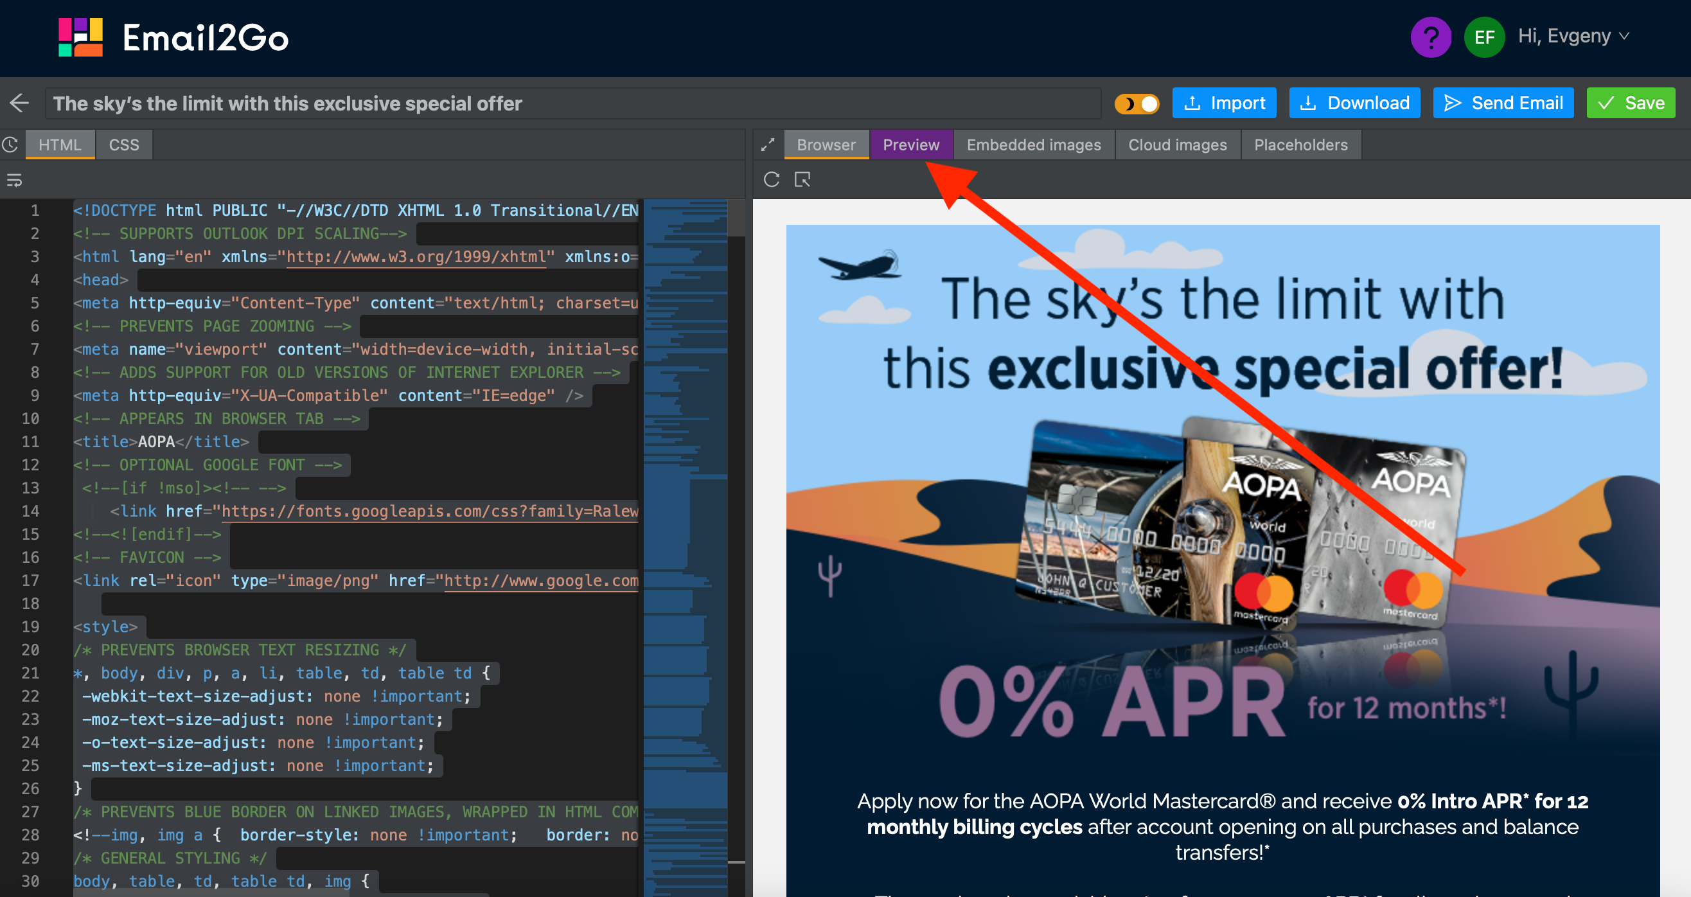Click the FAVICON comment line
Viewport: 1691px width, 897px height.
tap(147, 558)
